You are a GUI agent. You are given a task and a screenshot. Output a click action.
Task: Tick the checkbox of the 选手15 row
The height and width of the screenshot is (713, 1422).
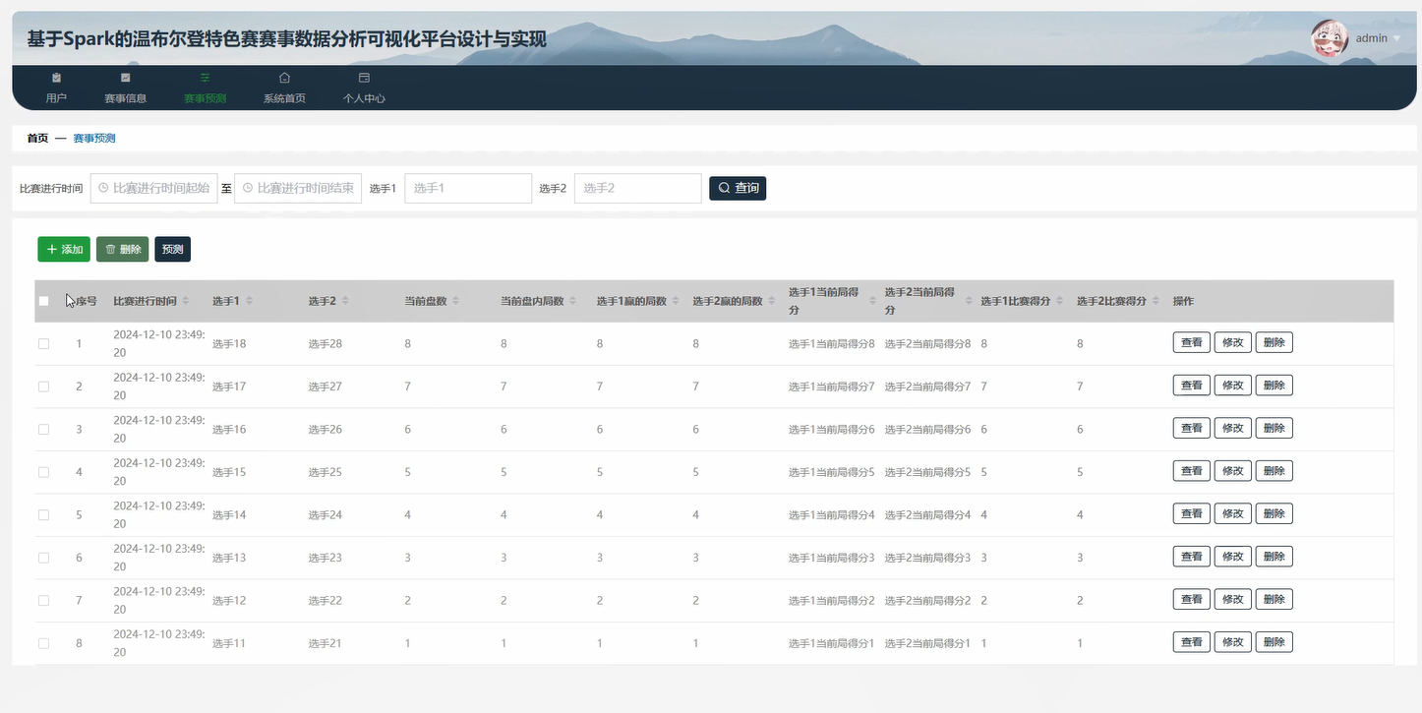point(43,472)
